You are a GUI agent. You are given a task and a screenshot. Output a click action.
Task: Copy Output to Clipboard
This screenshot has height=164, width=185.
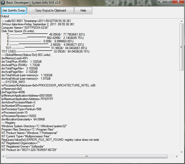51,10
